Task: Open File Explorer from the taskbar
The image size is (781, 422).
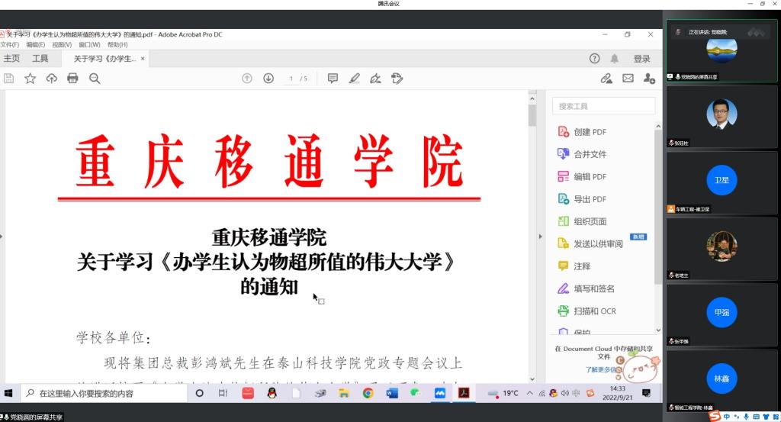Action: [x=344, y=393]
